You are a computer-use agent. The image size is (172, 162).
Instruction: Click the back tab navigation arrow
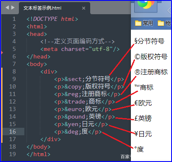tap(7, 8)
